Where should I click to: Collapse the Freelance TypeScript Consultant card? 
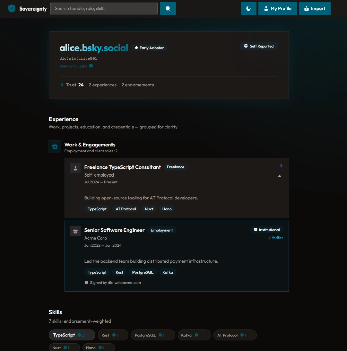pyautogui.click(x=279, y=176)
